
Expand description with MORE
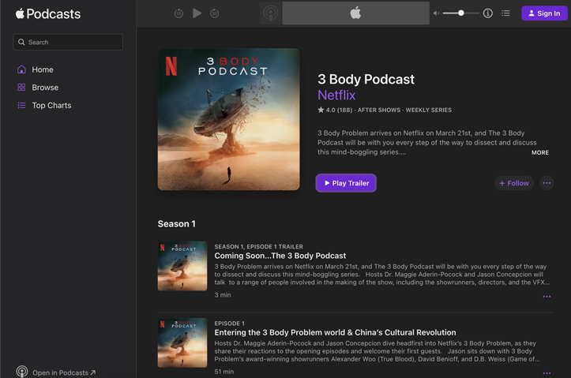tap(540, 152)
